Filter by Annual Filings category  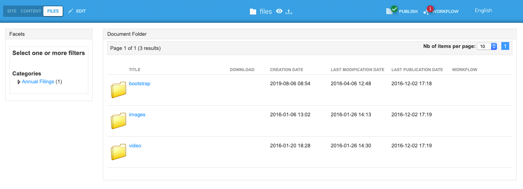(x=38, y=82)
